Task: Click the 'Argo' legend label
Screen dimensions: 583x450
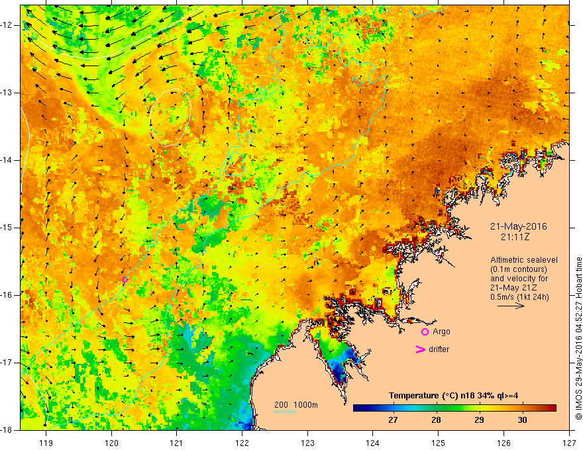Action: (x=441, y=332)
